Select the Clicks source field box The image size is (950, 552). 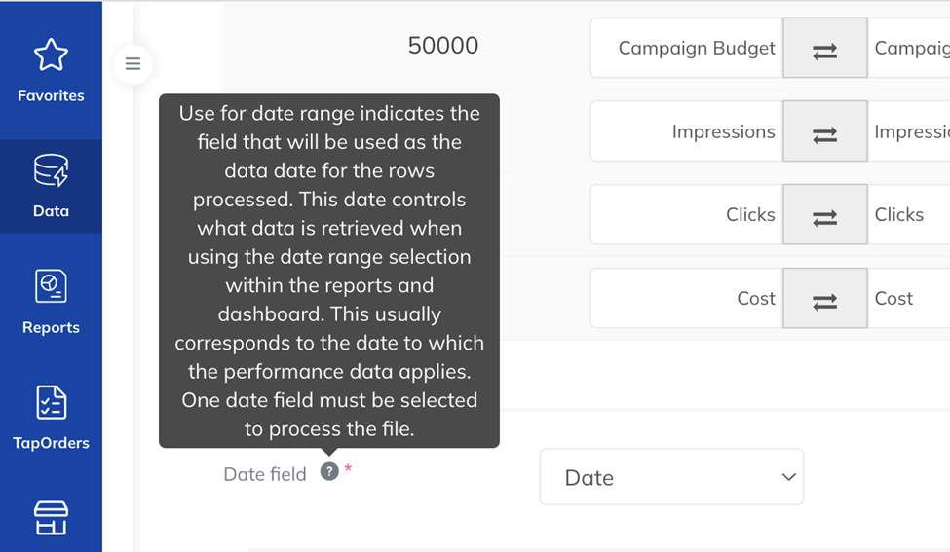click(x=687, y=215)
